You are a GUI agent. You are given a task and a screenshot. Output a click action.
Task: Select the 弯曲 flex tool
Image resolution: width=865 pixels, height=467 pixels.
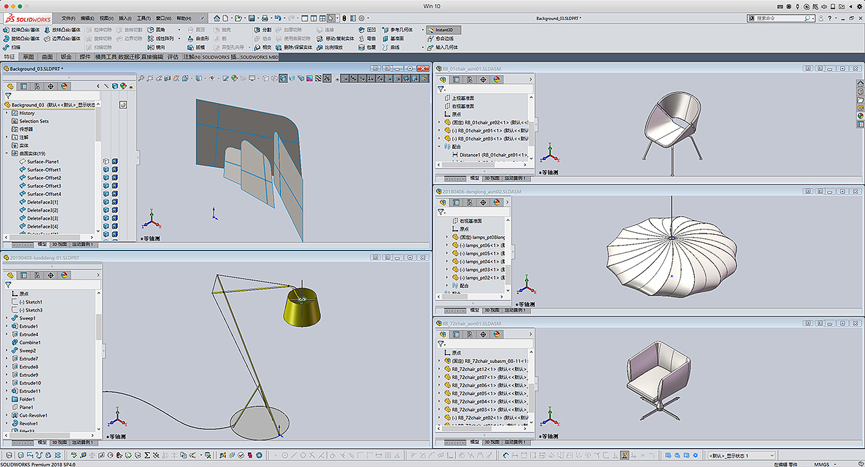pyautogui.click(x=367, y=38)
